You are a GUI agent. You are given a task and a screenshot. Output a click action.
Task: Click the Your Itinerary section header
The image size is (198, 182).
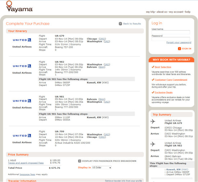click(x=75, y=31)
